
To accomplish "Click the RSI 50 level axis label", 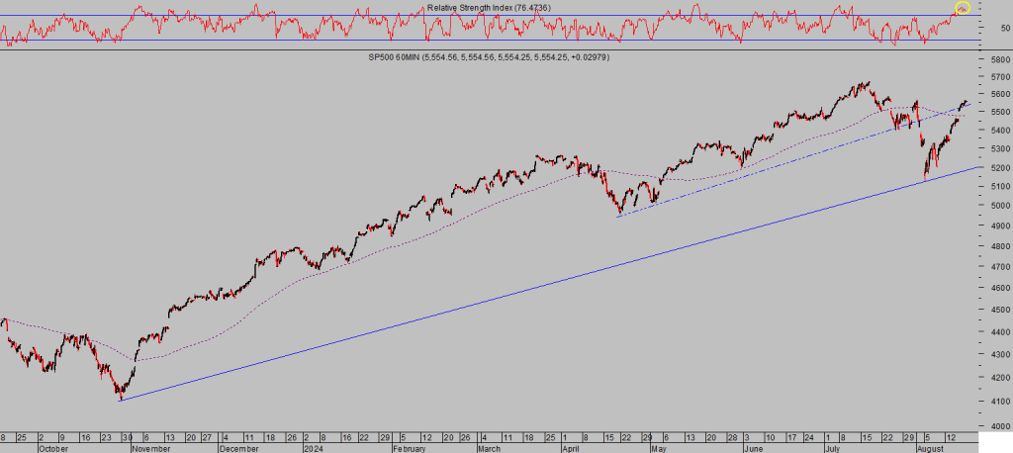I will click(1004, 28).
